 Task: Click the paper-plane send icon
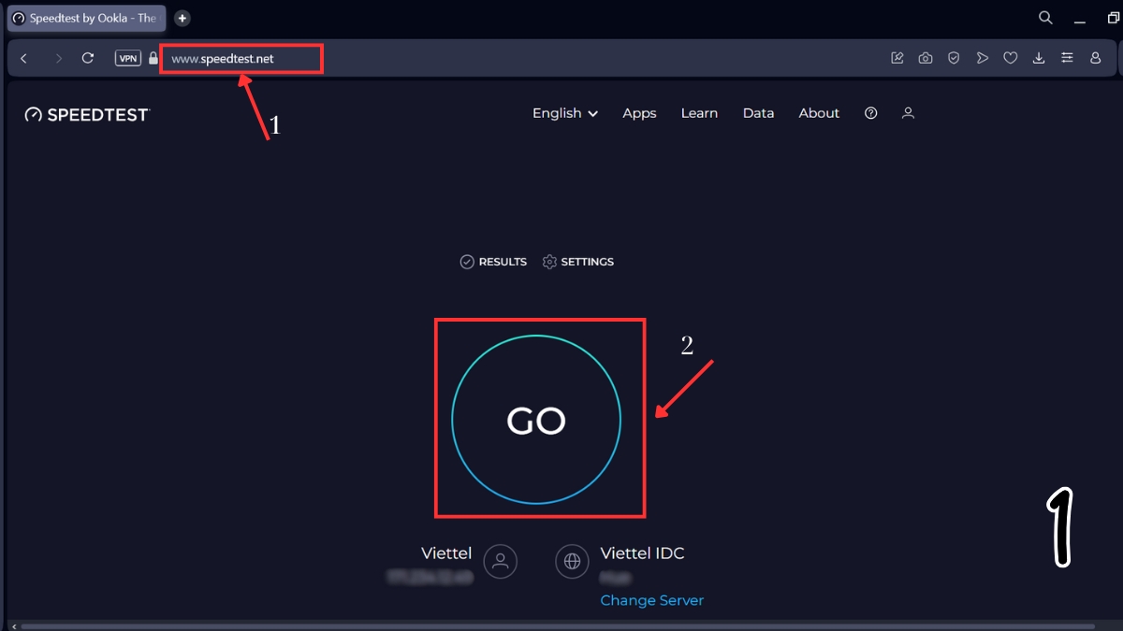pyautogui.click(x=982, y=58)
